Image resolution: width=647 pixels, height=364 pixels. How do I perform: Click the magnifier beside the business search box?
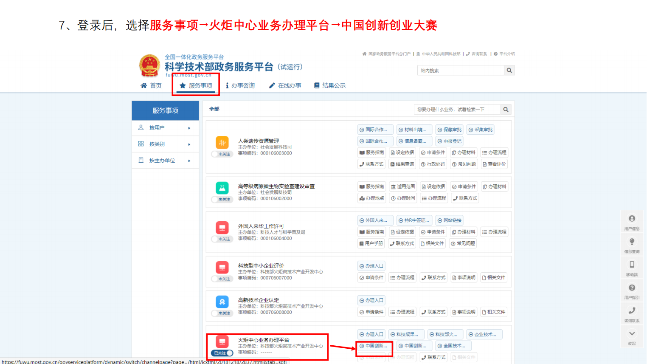[x=506, y=110]
